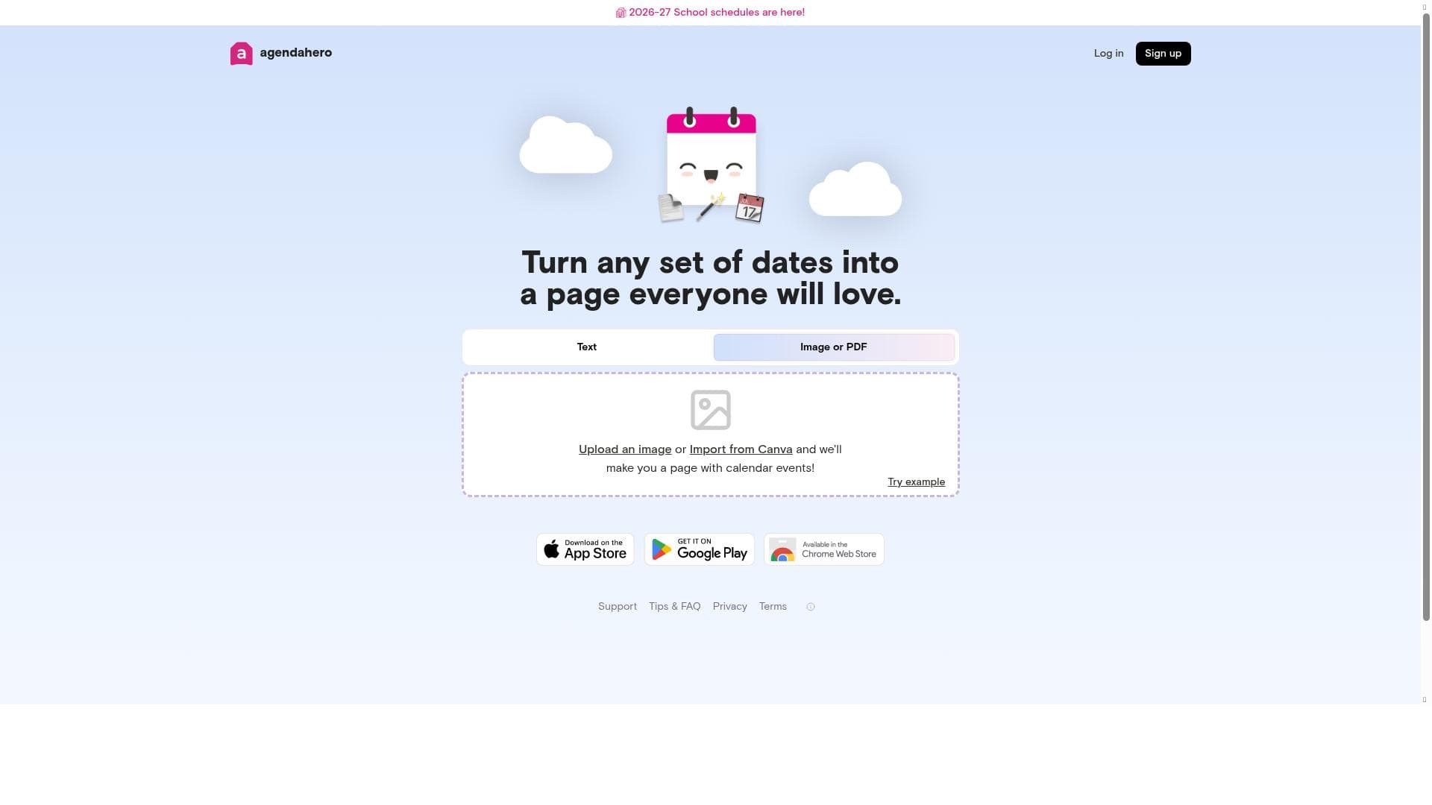
Task: Open the Google Play download badge
Action: click(x=700, y=549)
